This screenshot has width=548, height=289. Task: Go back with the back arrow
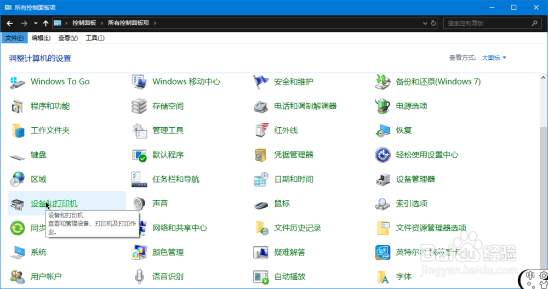click(x=10, y=23)
